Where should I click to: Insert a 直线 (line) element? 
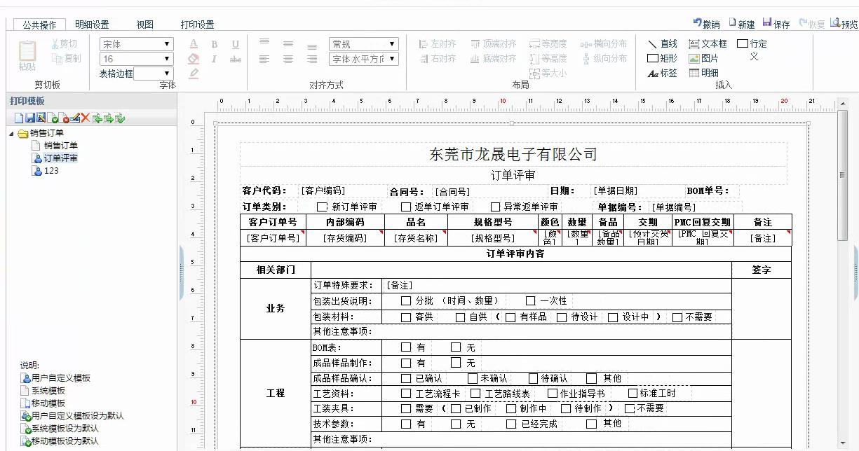tap(662, 43)
